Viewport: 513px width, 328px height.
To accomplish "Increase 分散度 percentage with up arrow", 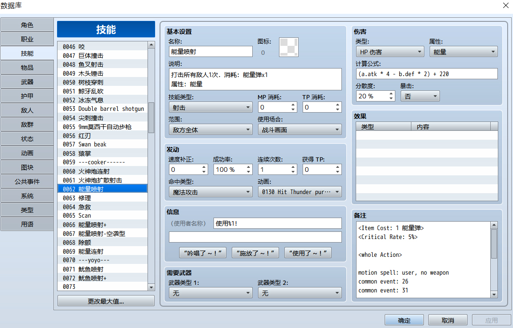I will (x=391, y=94).
